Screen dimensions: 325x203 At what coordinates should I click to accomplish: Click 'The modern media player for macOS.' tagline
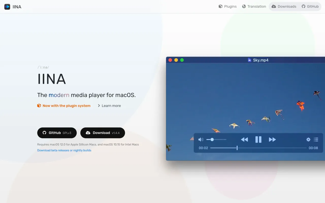click(87, 95)
